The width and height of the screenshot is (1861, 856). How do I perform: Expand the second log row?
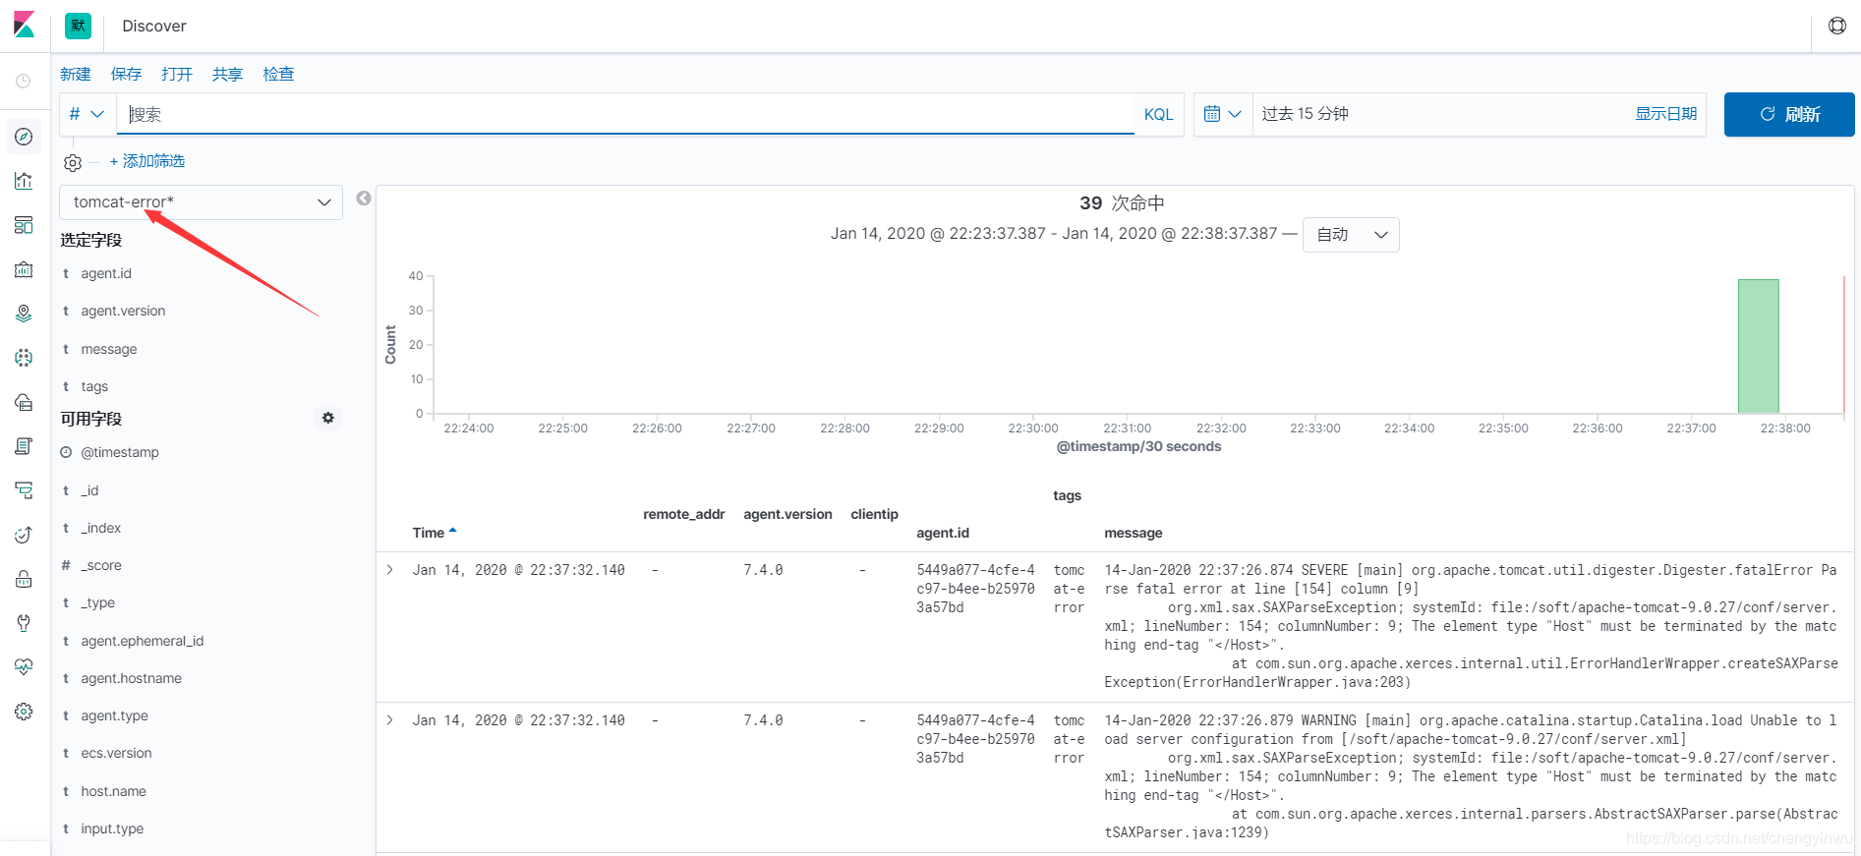(x=390, y=720)
